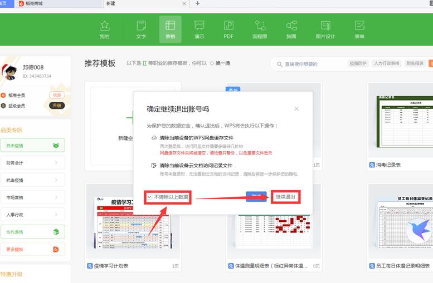Click the 稻壳商城 tab flame icon
The height and width of the screenshot is (283, 433).
(21, 3)
